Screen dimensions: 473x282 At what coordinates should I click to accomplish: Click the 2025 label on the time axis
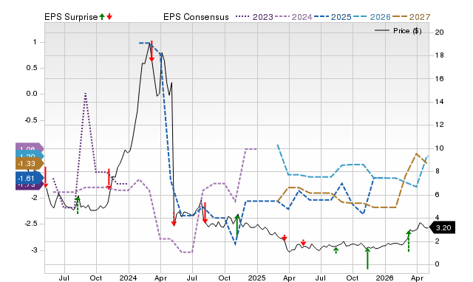(x=256, y=278)
